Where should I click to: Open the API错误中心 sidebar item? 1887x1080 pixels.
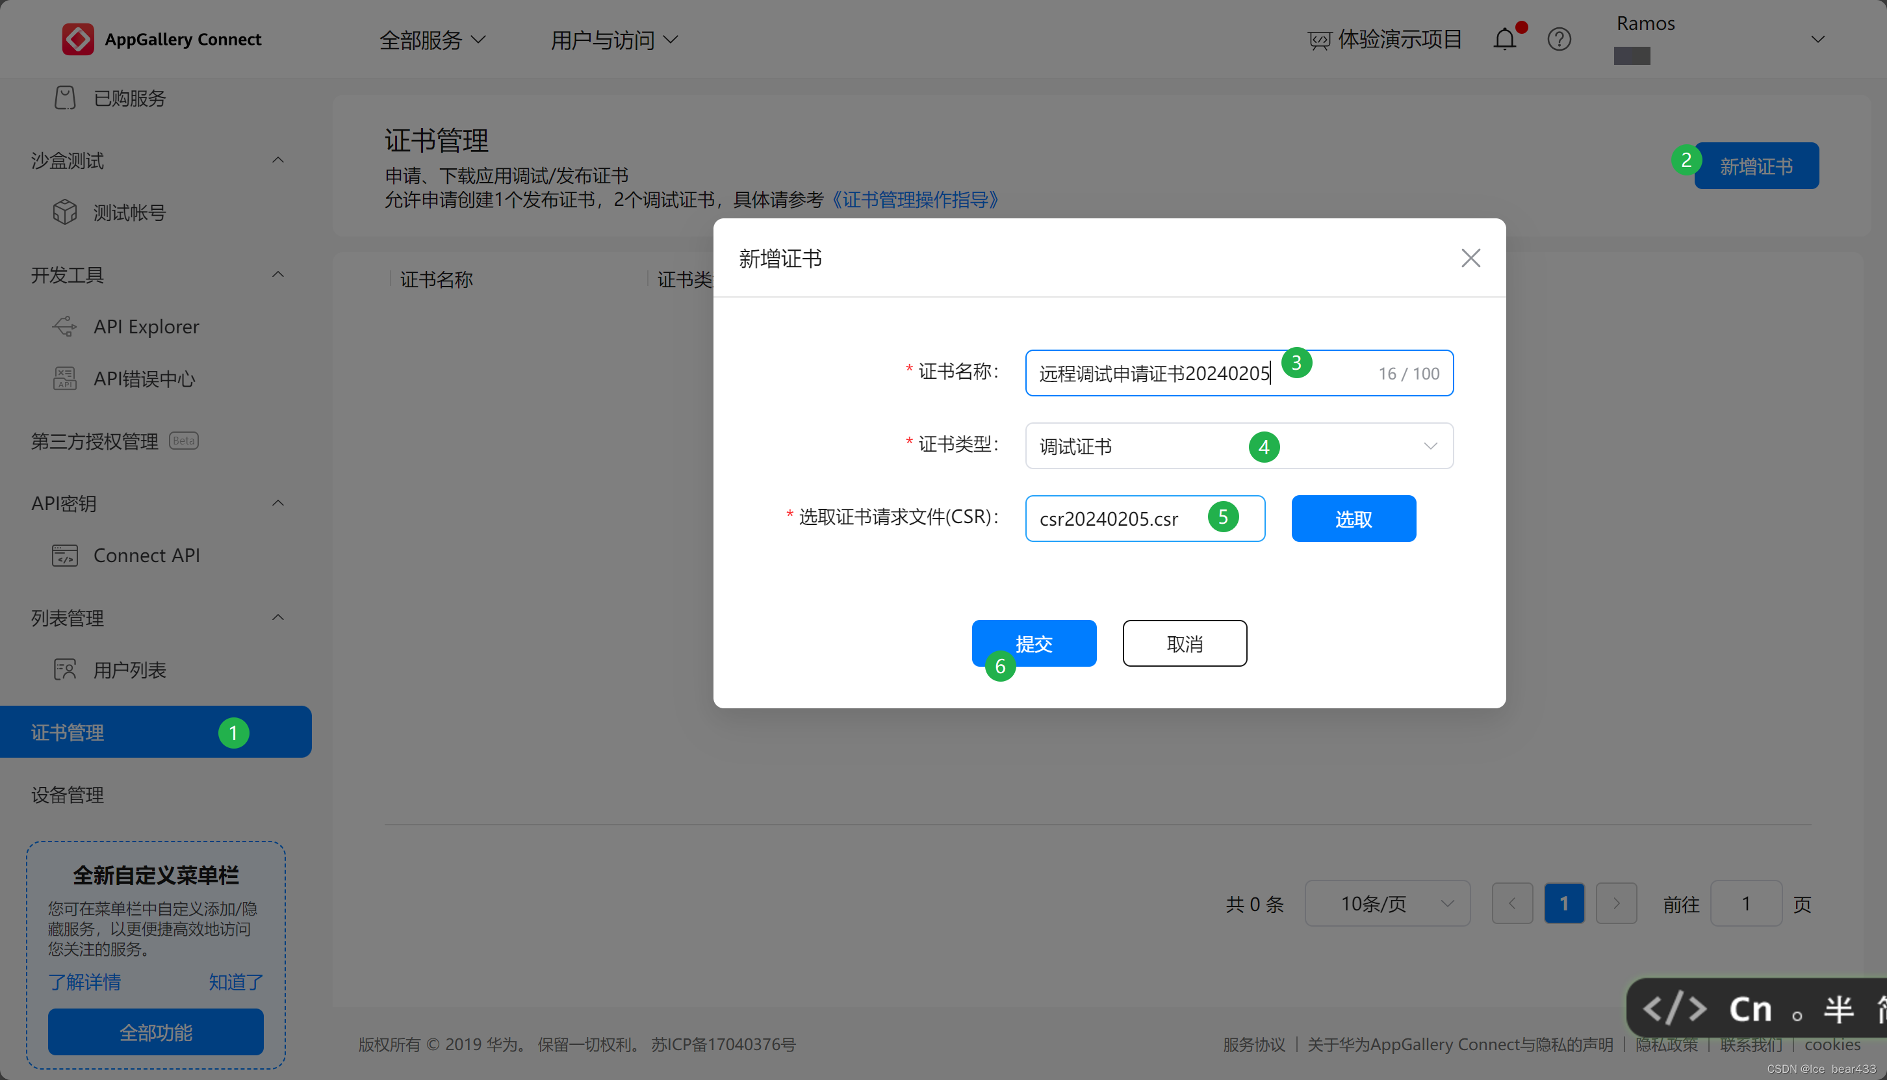(144, 378)
